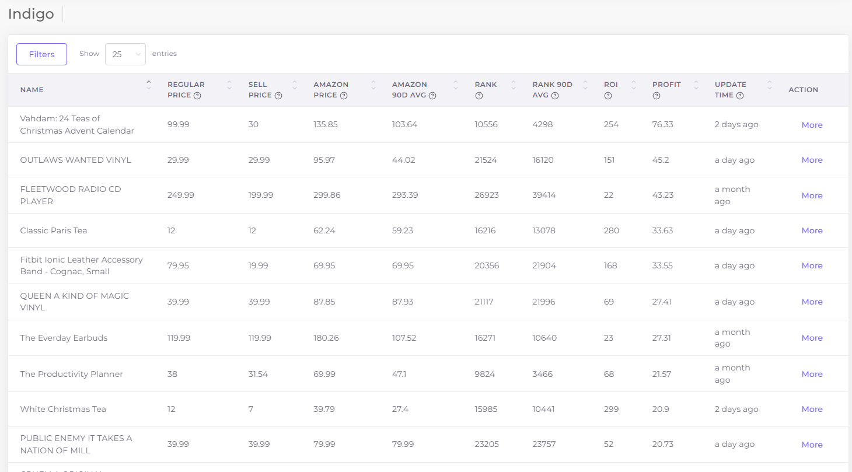Click the help icon beside Update Time
This screenshot has height=472, width=852.
click(740, 96)
